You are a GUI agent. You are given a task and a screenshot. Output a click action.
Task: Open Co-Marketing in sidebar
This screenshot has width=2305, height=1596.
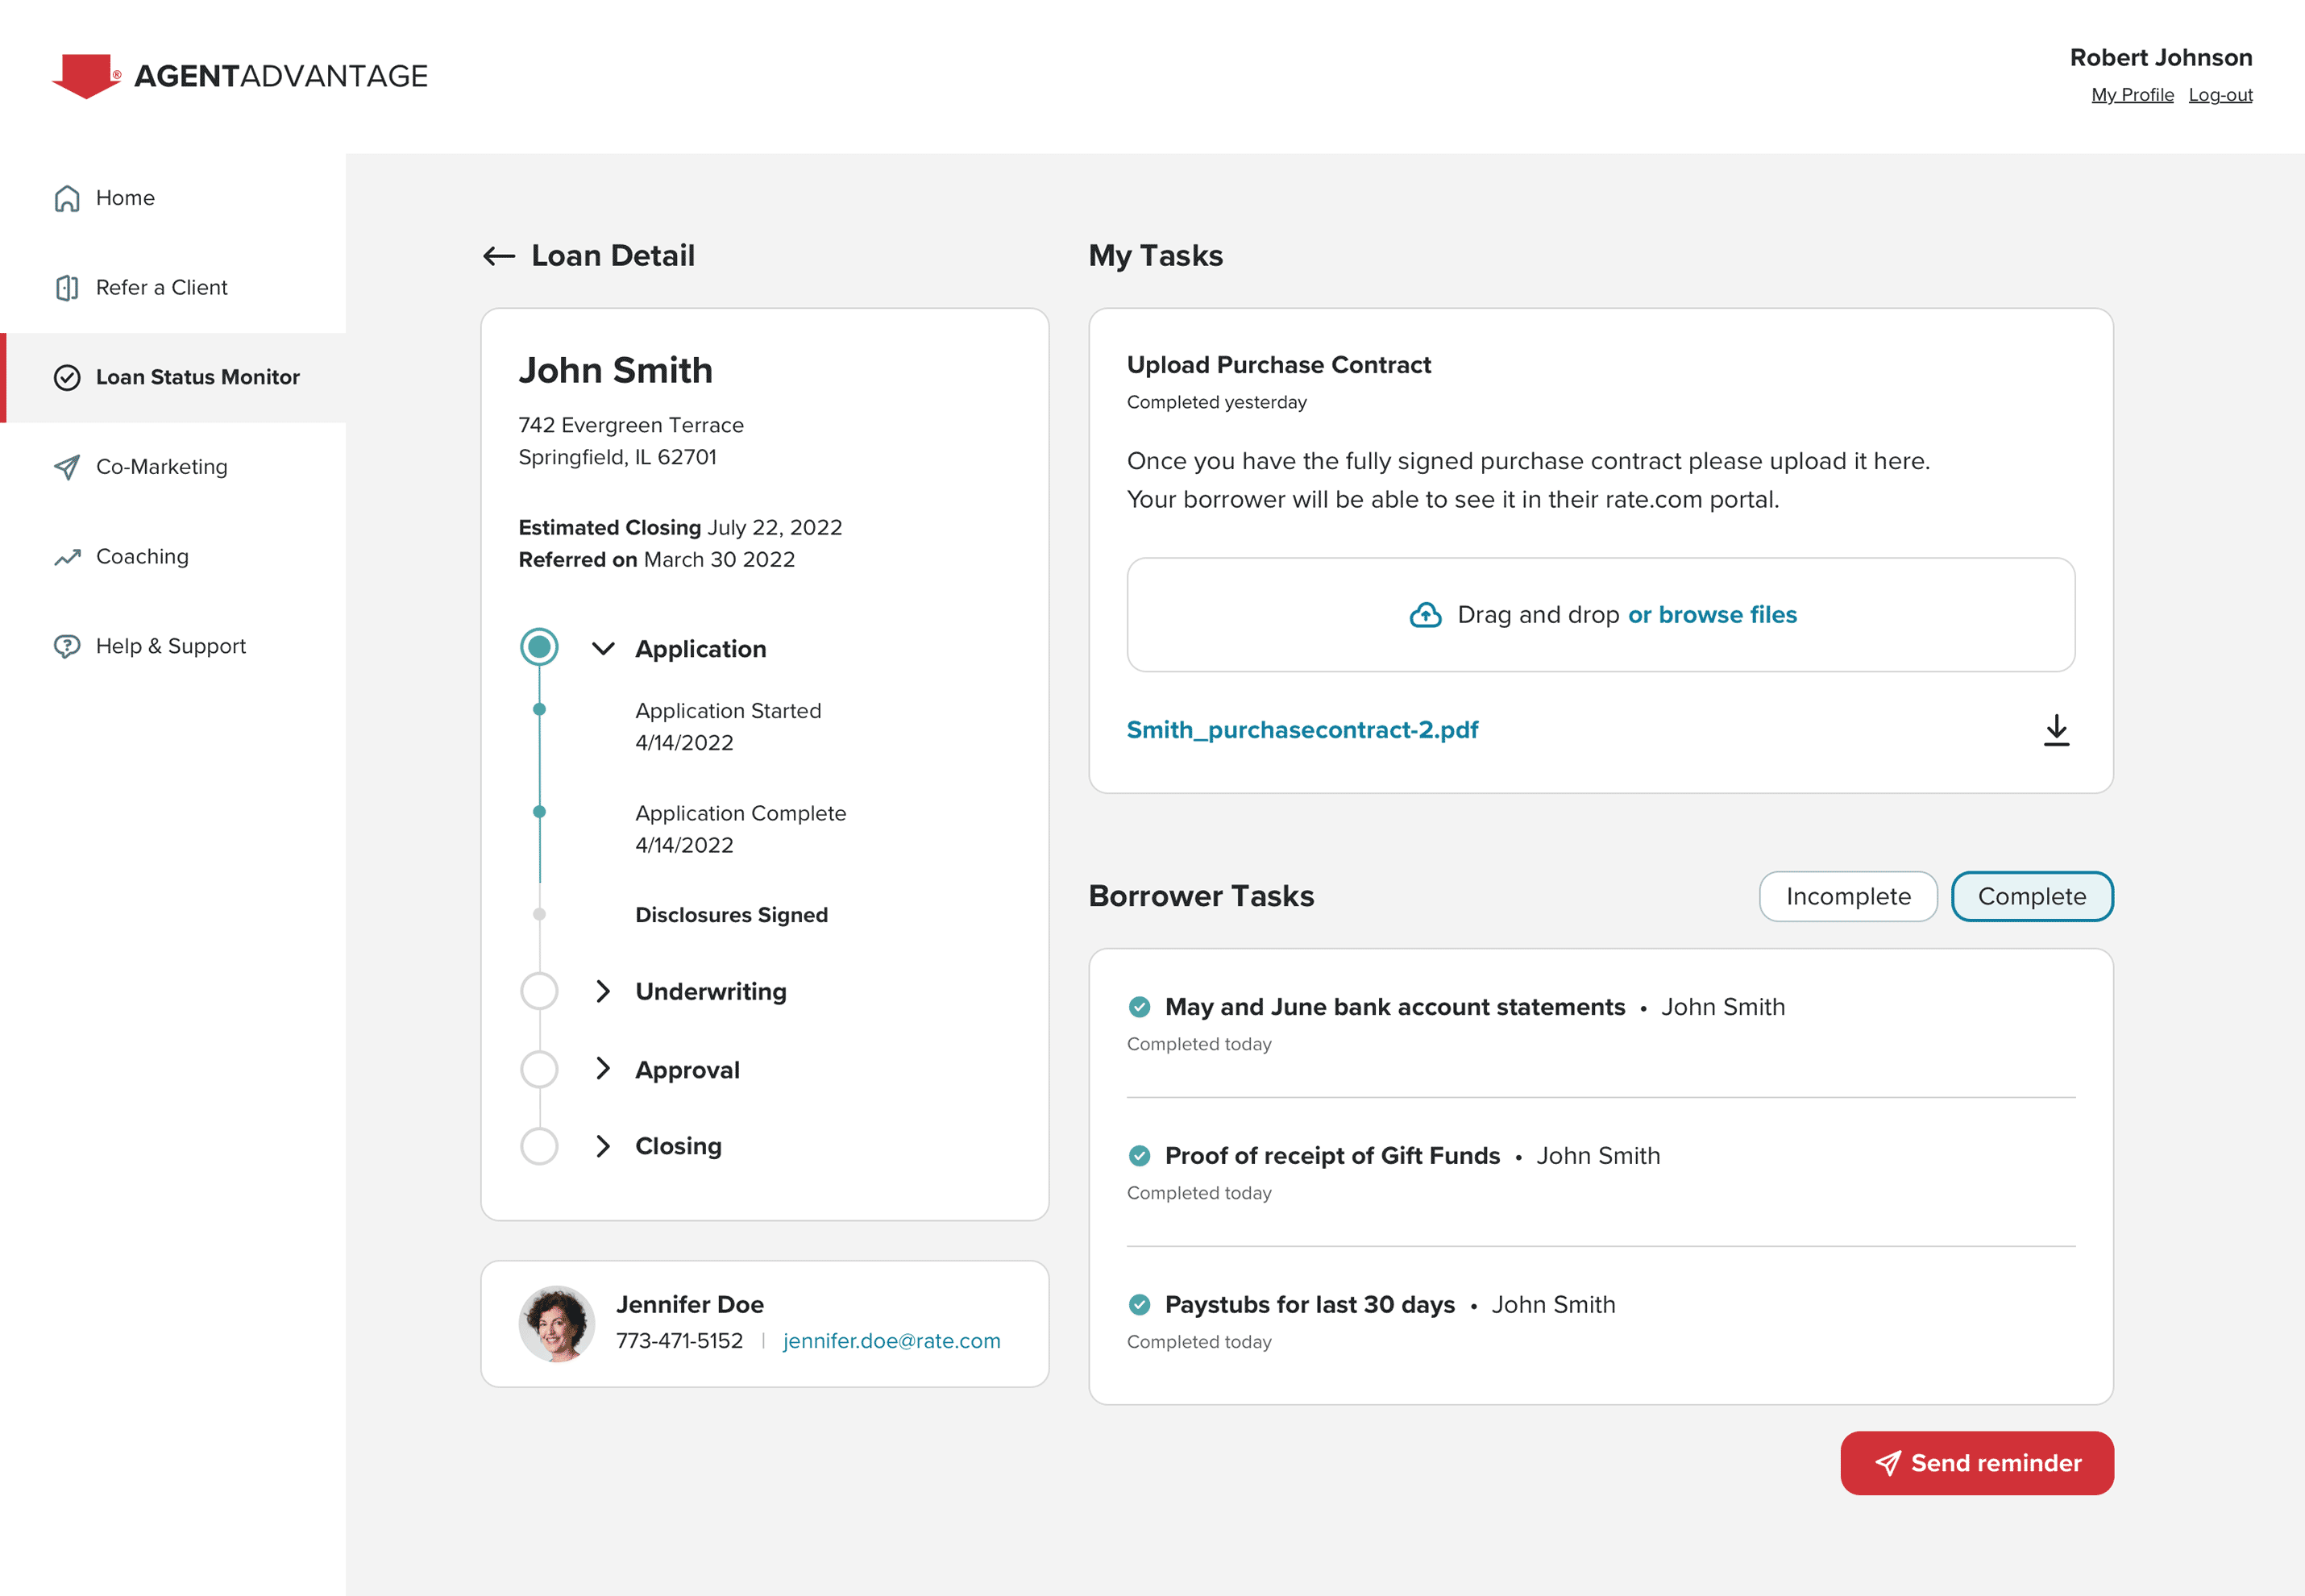point(173,467)
